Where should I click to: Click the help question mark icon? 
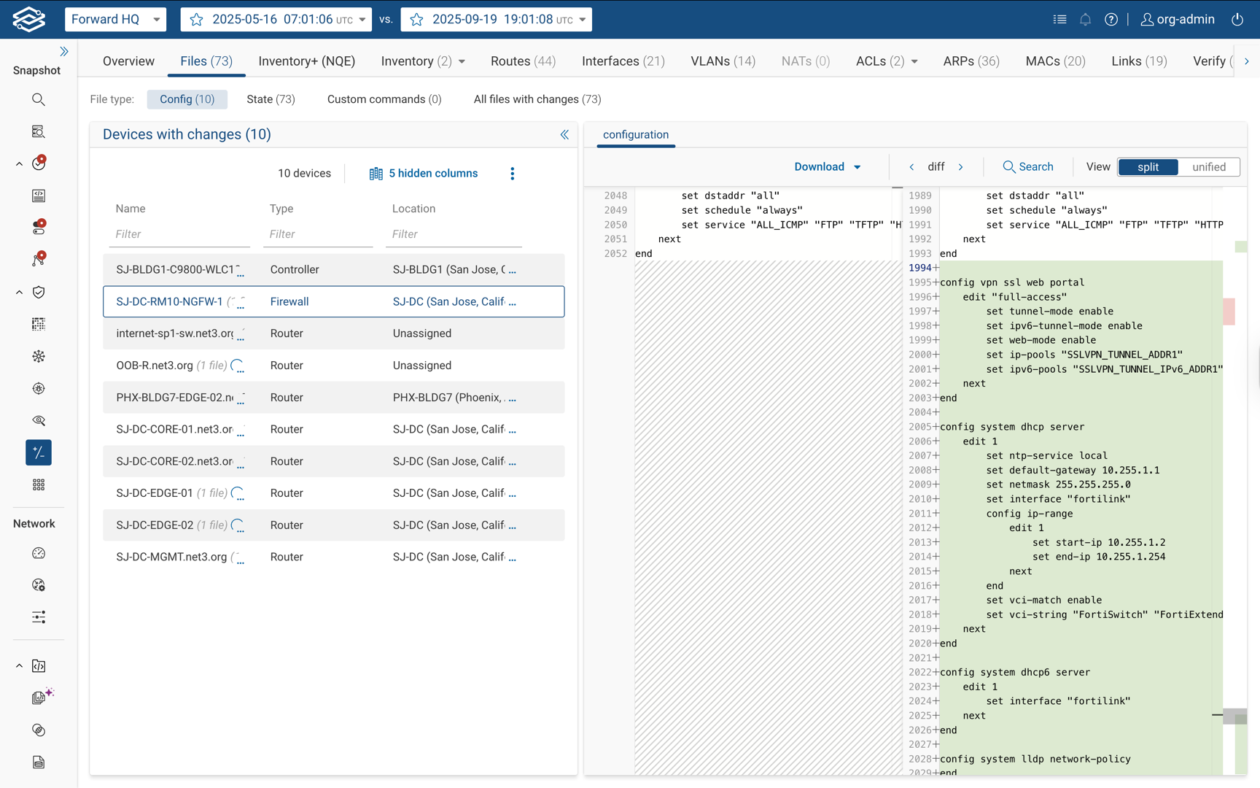click(1111, 20)
